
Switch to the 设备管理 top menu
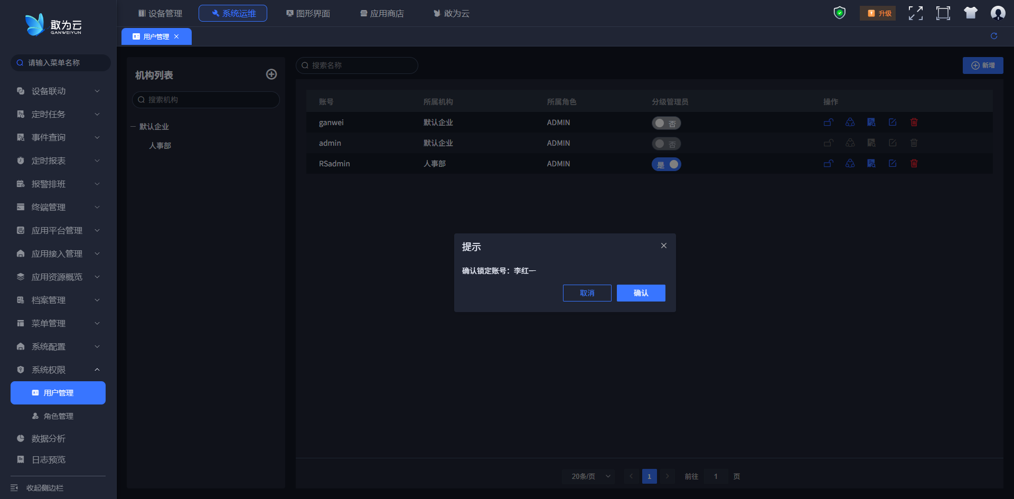pyautogui.click(x=160, y=13)
